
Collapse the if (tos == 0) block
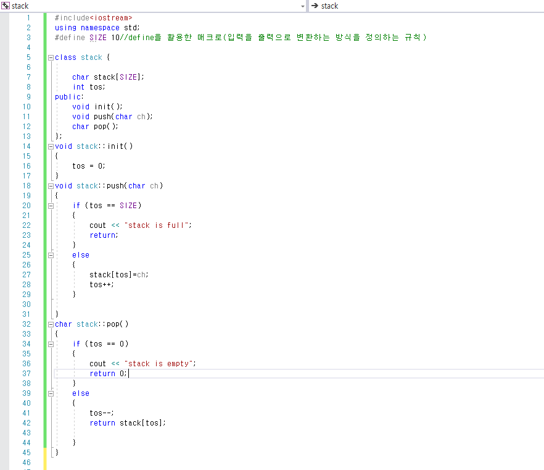click(x=51, y=344)
